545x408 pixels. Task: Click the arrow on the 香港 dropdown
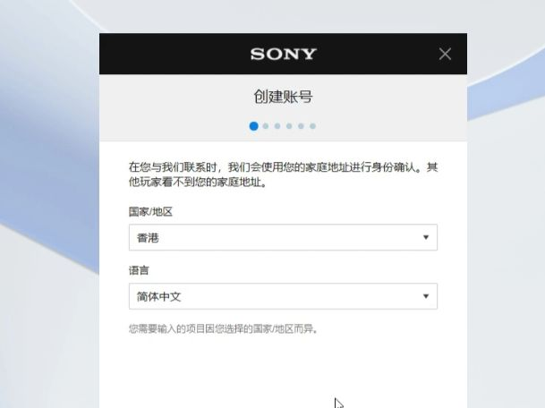click(x=426, y=237)
